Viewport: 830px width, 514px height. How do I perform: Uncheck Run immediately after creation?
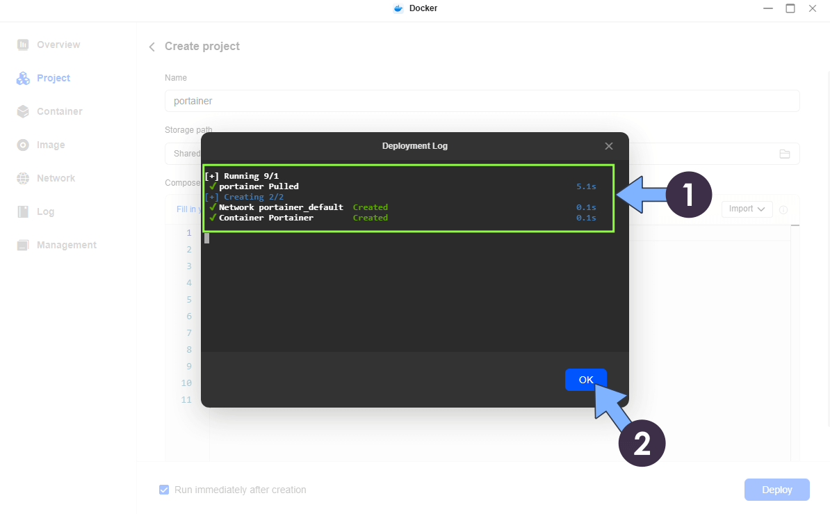coord(163,490)
